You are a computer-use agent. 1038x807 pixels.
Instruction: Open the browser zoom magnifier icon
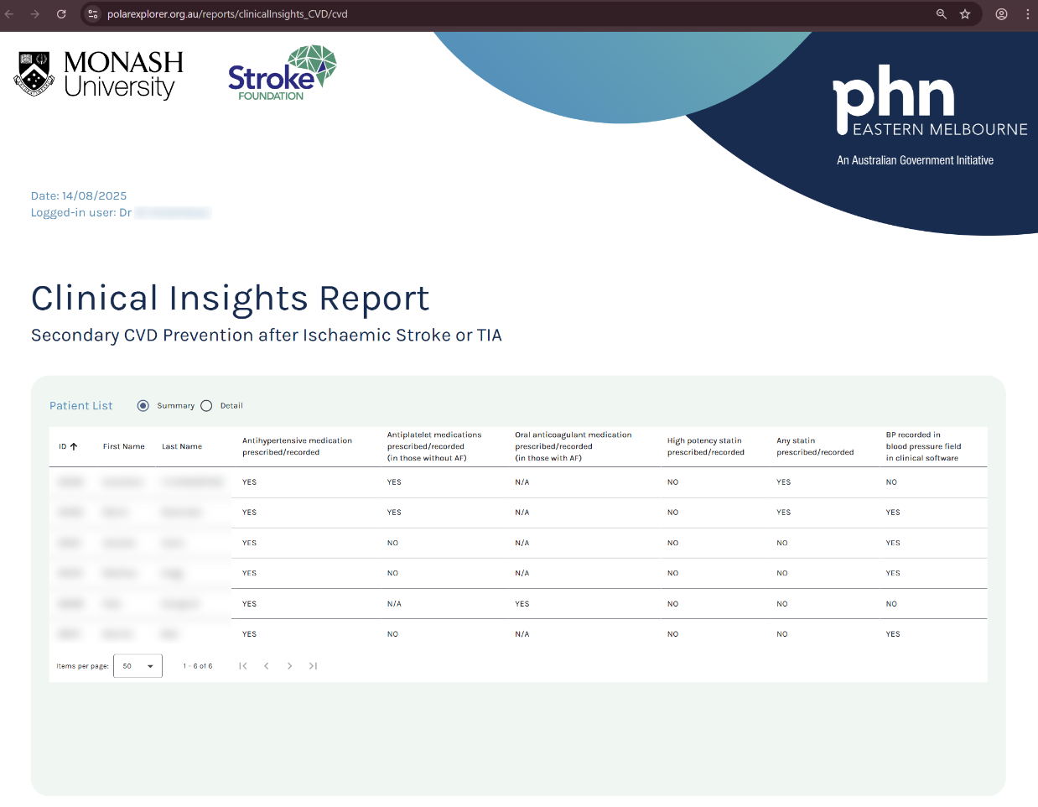pyautogui.click(x=942, y=14)
